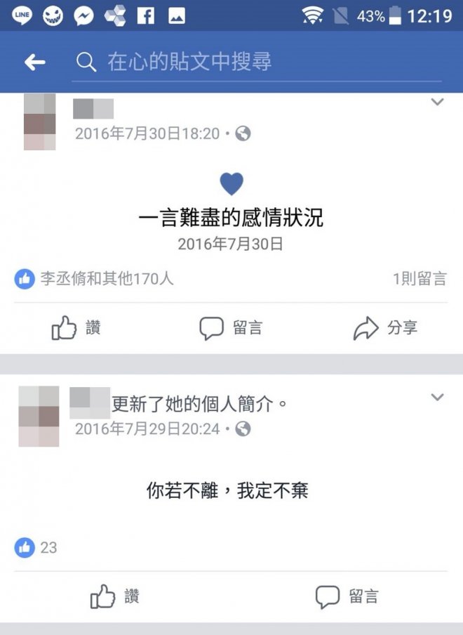Share the relationship status post with 分享

(385, 327)
